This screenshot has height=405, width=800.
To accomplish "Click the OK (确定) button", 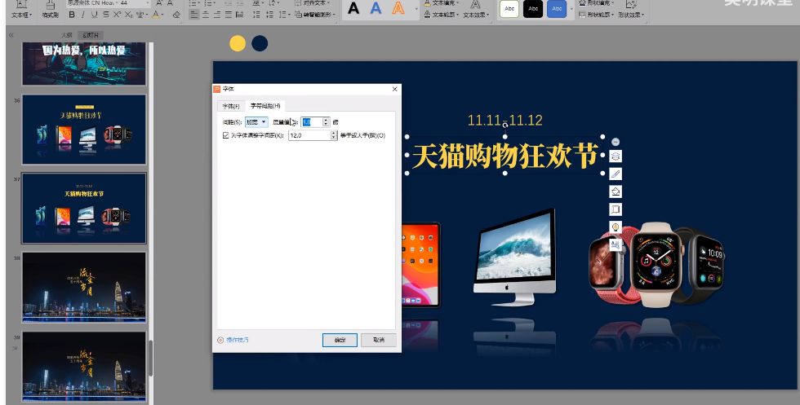I will pyautogui.click(x=340, y=340).
